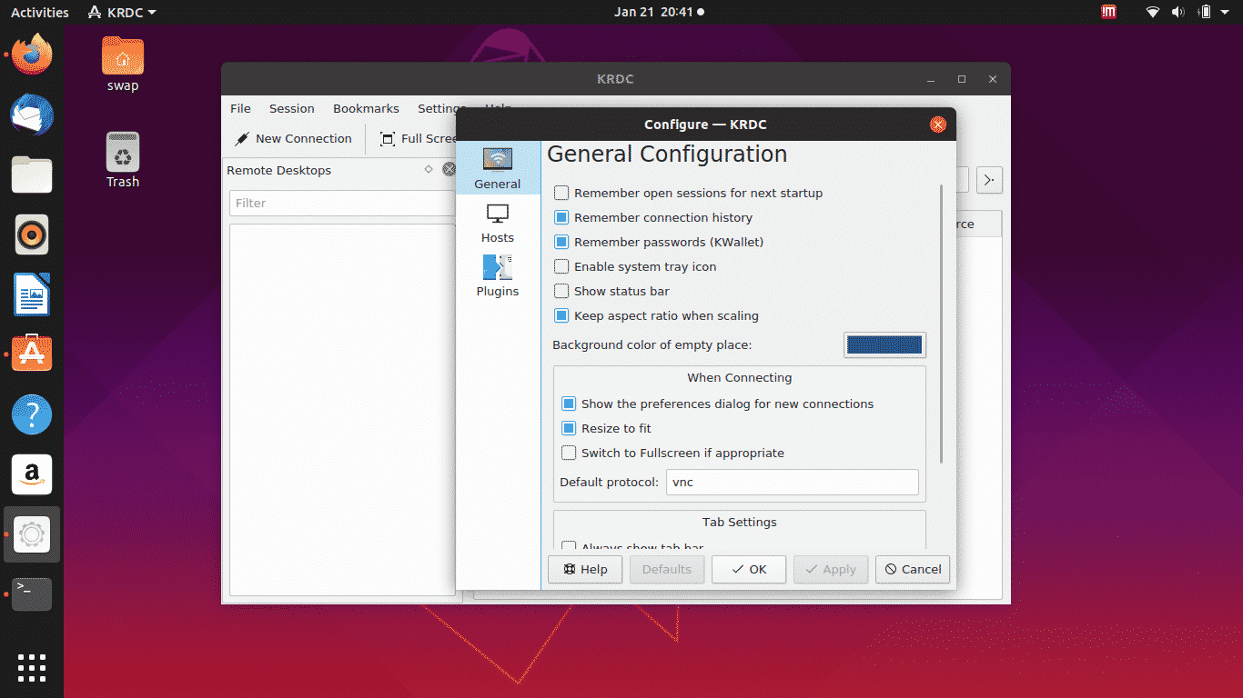Toggle Remember passwords (KWallet) checkbox
Viewport: 1243px width, 698px height.
pos(561,242)
